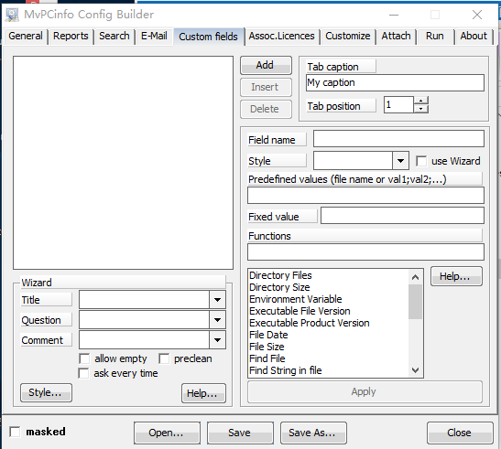Click the Wizard Question text box
501x449 pixels.
click(x=144, y=320)
